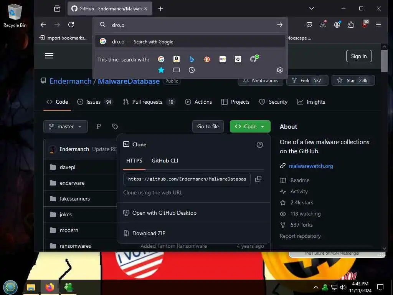Screen dimensions: 393x295
Task: Open the list all tabs chevron
Action: [312, 8]
